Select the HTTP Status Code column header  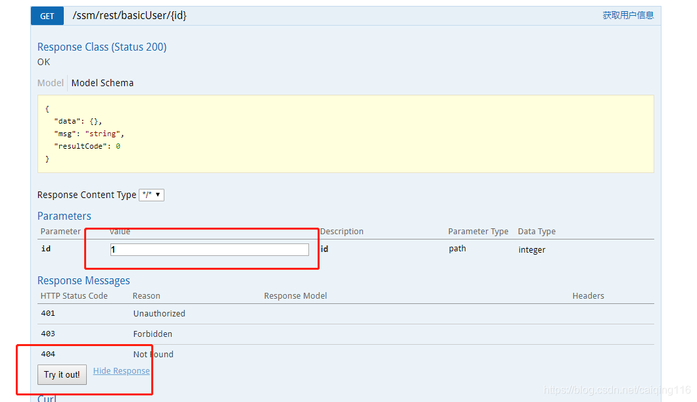pyautogui.click(x=74, y=295)
